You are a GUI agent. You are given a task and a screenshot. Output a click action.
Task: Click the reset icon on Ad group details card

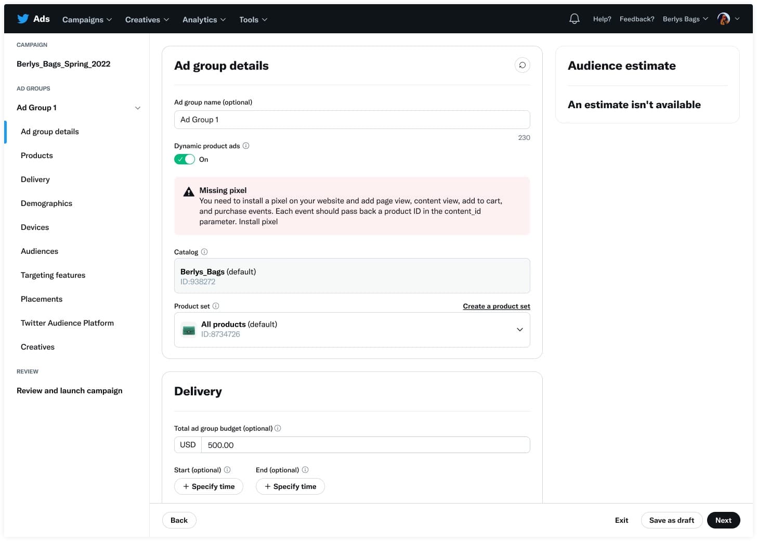(x=522, y=65)
